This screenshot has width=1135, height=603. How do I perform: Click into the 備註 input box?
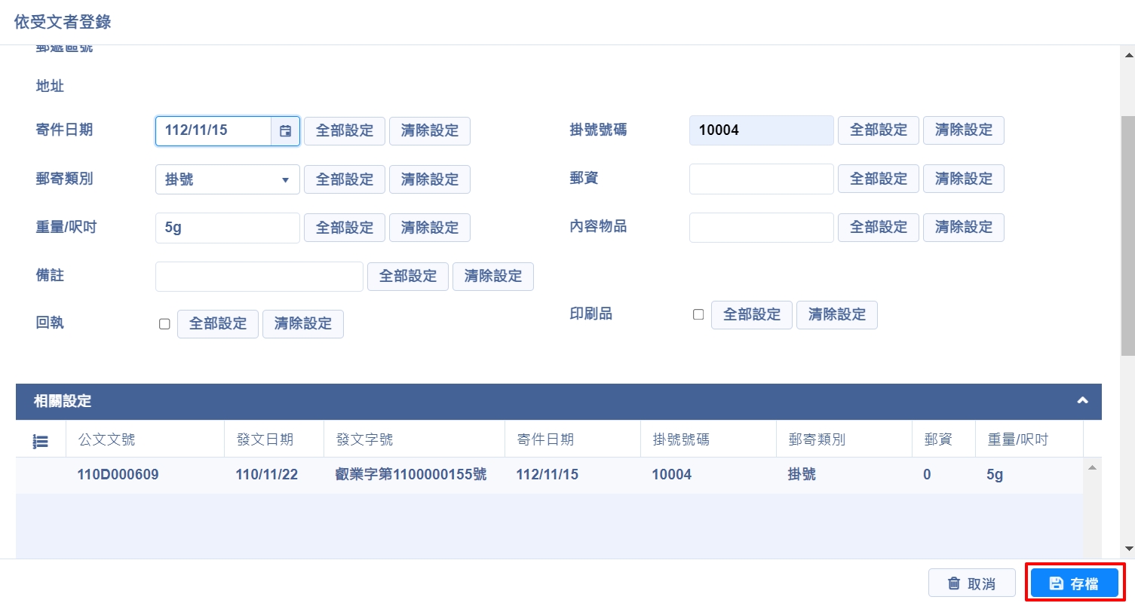tap(259, 277)
